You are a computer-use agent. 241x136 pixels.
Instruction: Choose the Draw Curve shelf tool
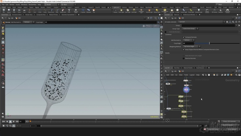[51, 11]
